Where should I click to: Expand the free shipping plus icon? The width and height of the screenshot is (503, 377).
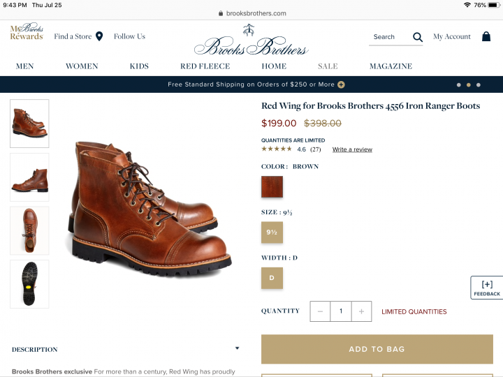click(341, 84)
